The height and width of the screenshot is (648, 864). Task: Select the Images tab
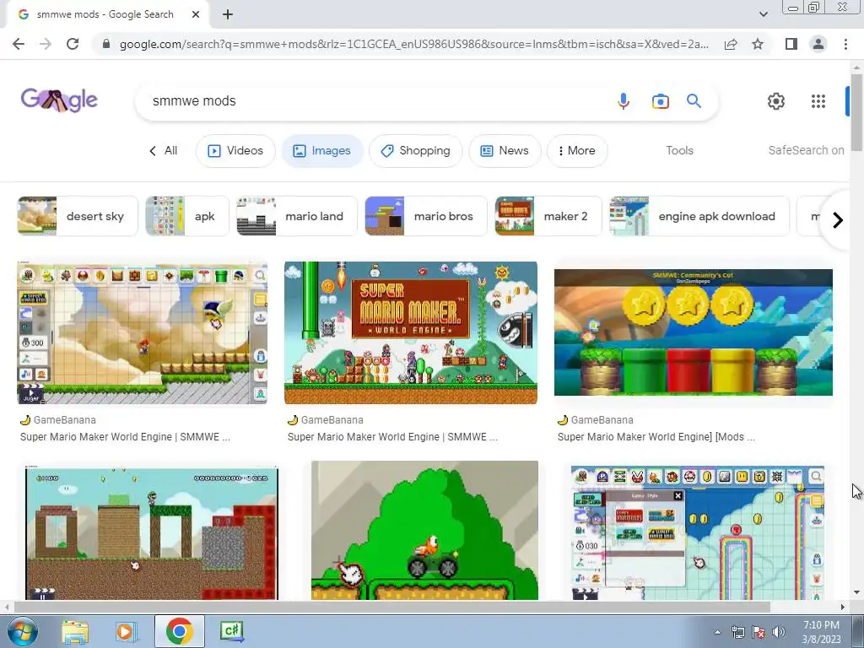[321, 150]
